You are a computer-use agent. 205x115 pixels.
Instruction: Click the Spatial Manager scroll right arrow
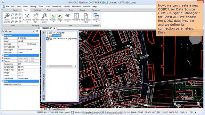click(x=76, y=66)
